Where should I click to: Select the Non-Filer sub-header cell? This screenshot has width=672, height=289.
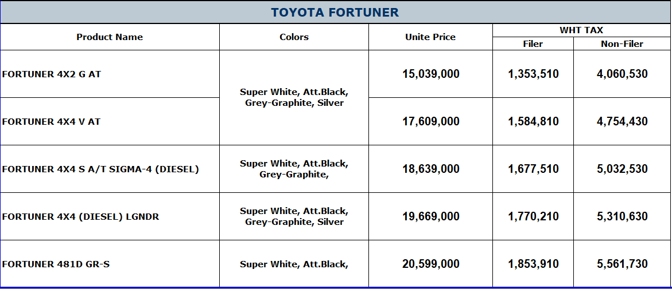point(622,43)
